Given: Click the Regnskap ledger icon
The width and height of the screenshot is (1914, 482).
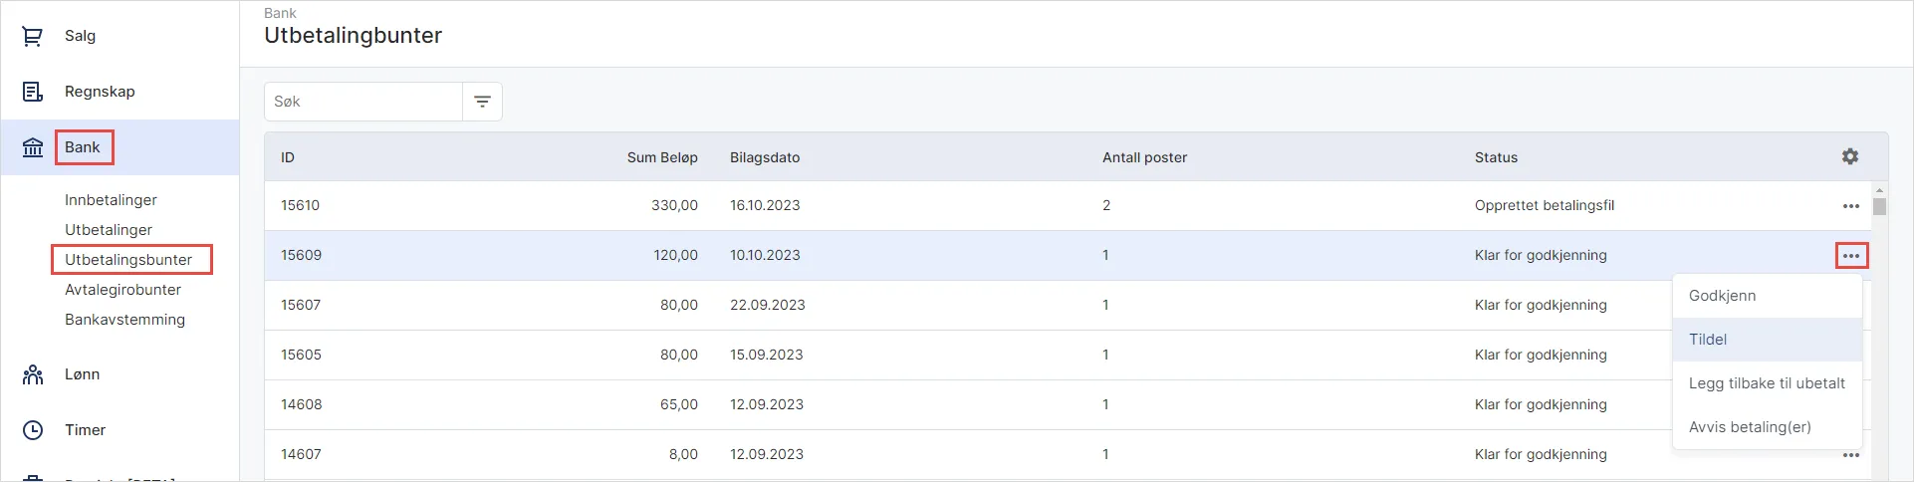Looking at the screenshot, I should pos(33,92).
